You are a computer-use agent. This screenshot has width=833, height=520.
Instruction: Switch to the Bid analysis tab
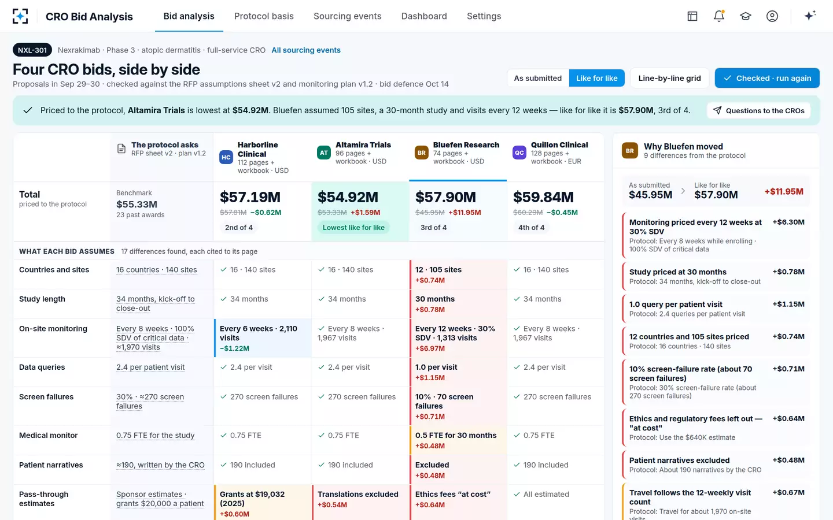click(x=189, y=16)
